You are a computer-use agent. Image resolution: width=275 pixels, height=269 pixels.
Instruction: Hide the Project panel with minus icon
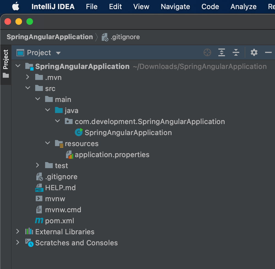pyautogui.click(x=268, y=52)
